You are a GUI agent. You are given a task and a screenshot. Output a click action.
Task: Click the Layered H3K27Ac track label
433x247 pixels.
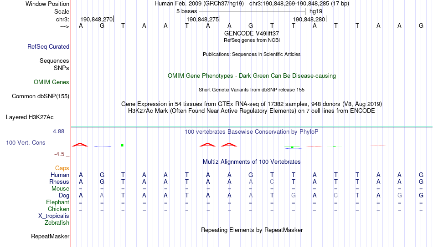pos(30,117)
